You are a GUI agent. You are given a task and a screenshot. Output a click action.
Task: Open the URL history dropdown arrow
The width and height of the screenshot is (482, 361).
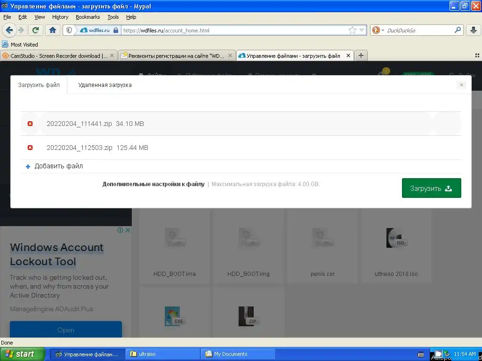[x=362, y=30]
